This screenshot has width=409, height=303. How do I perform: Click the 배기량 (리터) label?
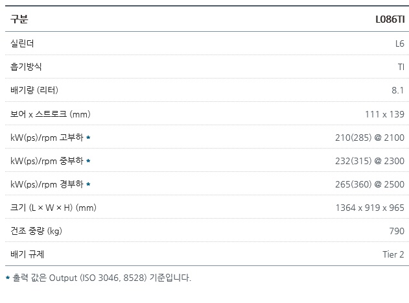point(34,90)
